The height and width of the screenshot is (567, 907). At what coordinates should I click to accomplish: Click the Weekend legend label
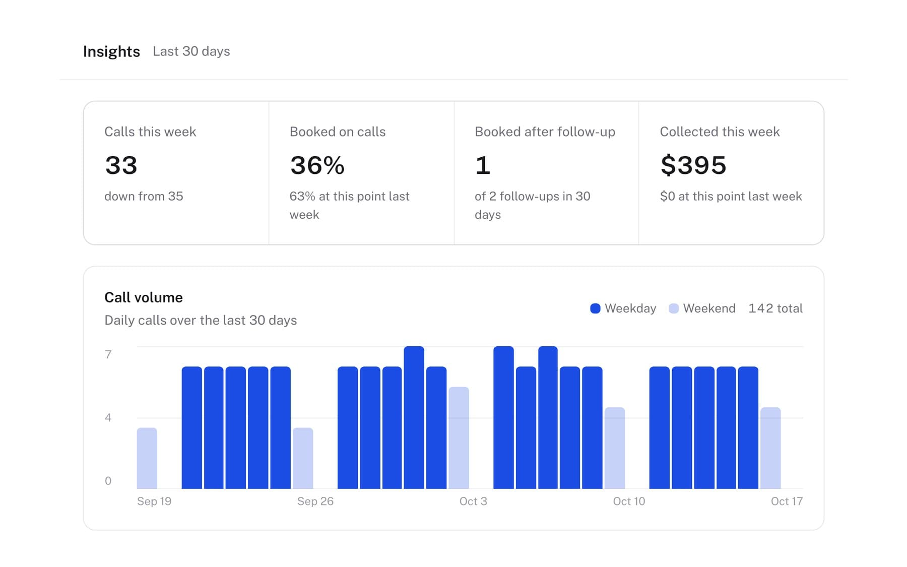pyautogui.click(x=709, y=308)
